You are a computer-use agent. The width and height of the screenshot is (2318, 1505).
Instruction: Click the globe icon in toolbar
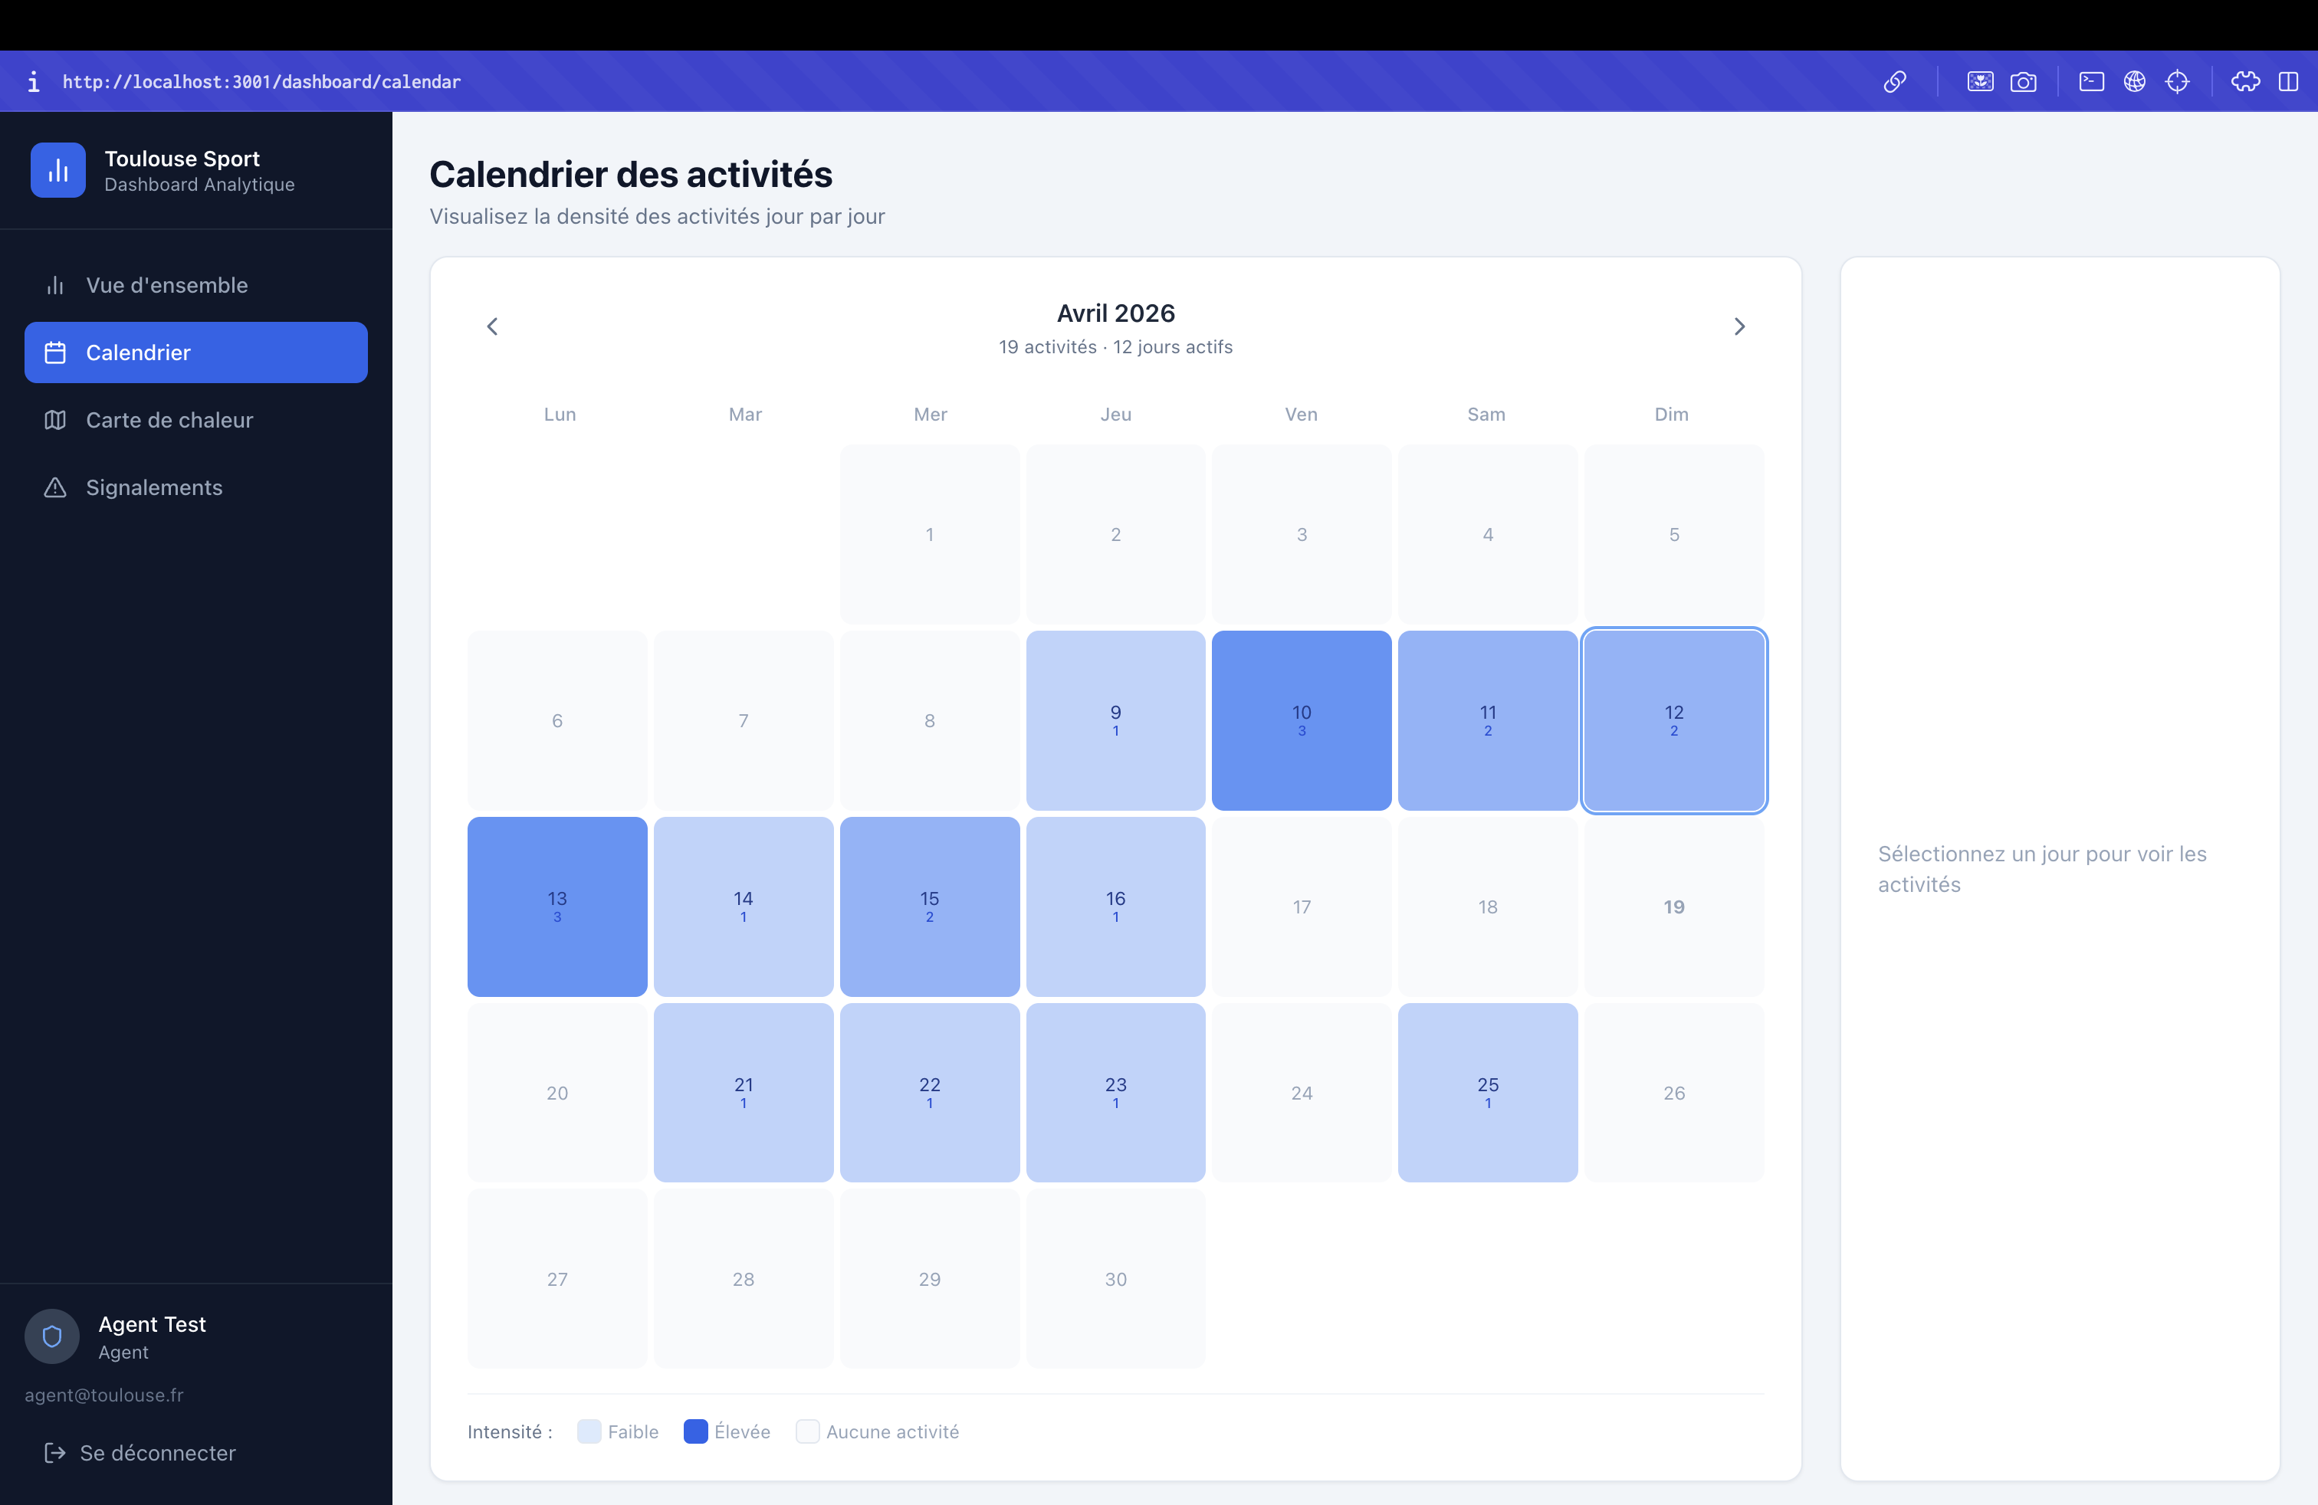point(2134,82)
